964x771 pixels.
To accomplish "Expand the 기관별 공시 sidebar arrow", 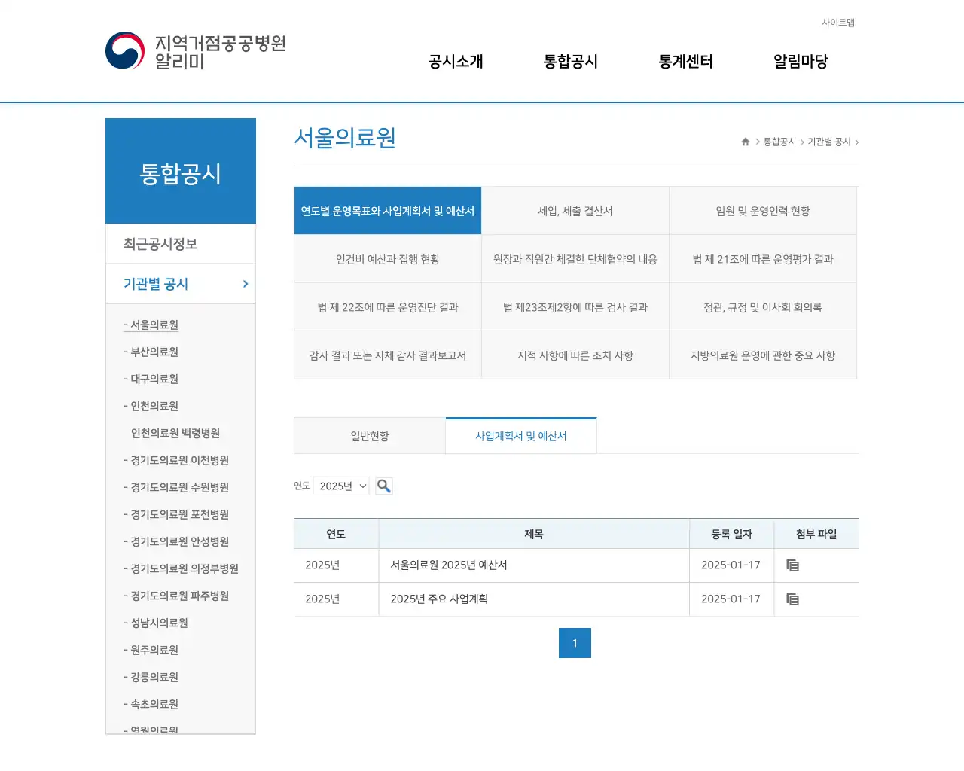I will (244, 284).
